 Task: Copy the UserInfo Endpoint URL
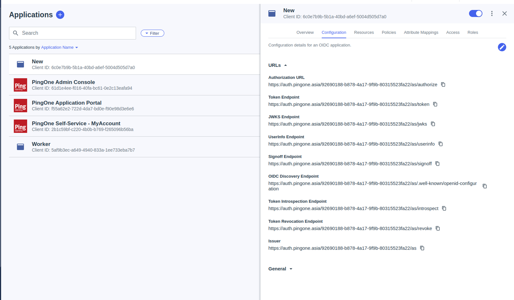440,144
